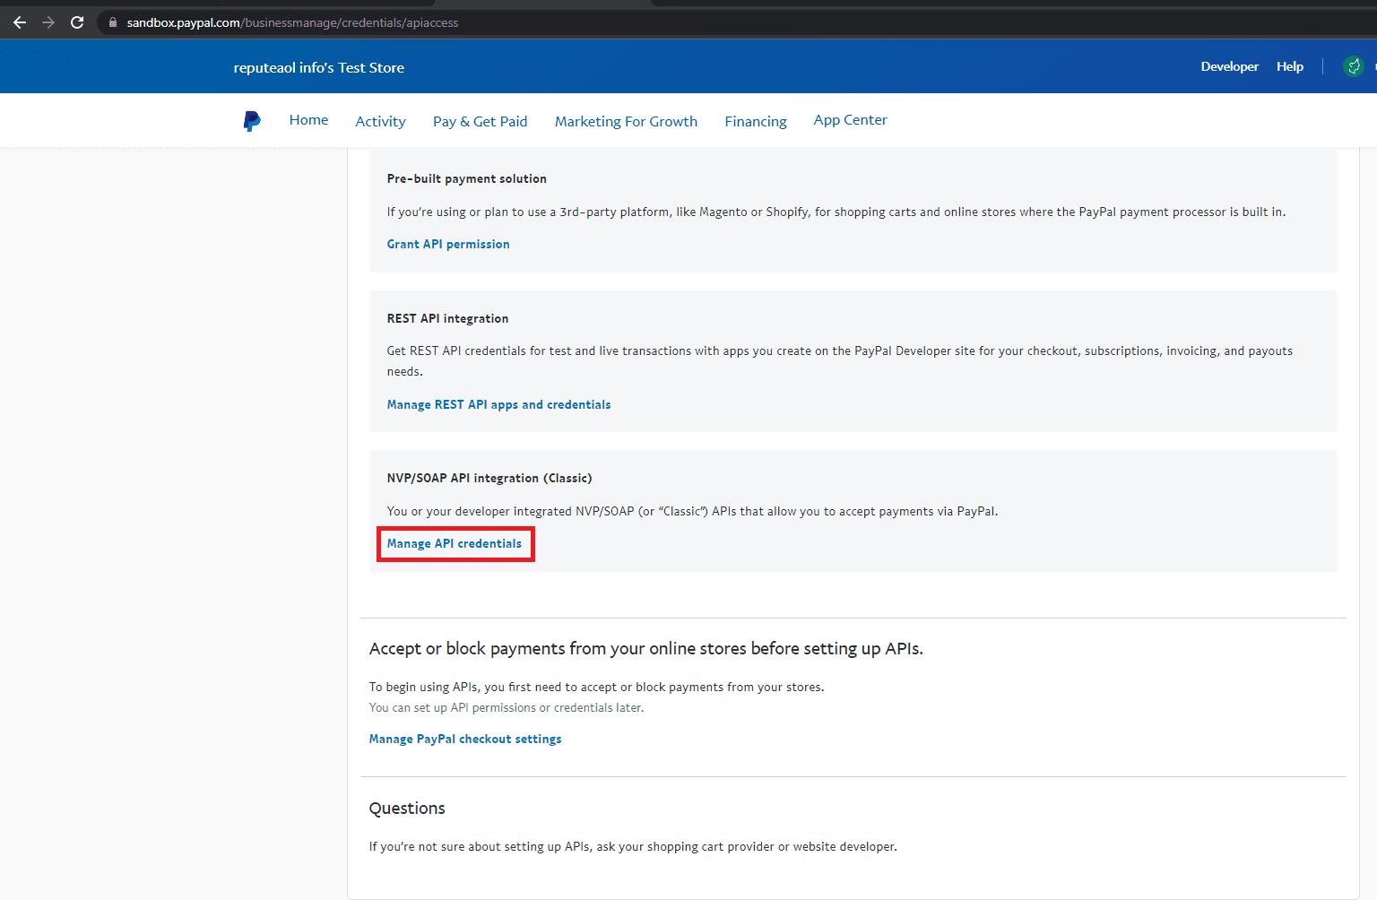
Task: Click 'You can set up API permissions' text
Action: click(x=506, y=707)
